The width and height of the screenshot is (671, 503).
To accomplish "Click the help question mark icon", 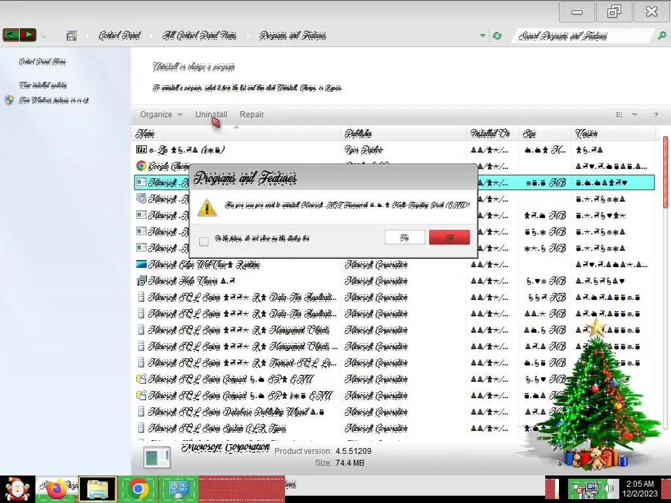I will 655,115.
